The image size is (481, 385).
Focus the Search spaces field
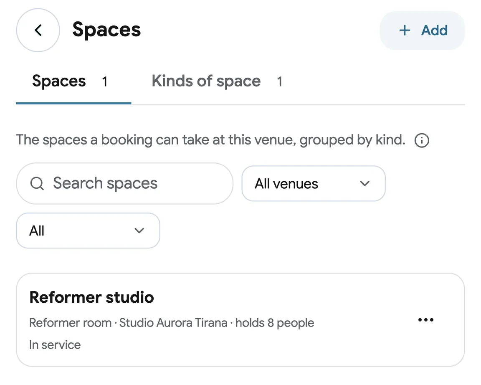pos(124,183)
